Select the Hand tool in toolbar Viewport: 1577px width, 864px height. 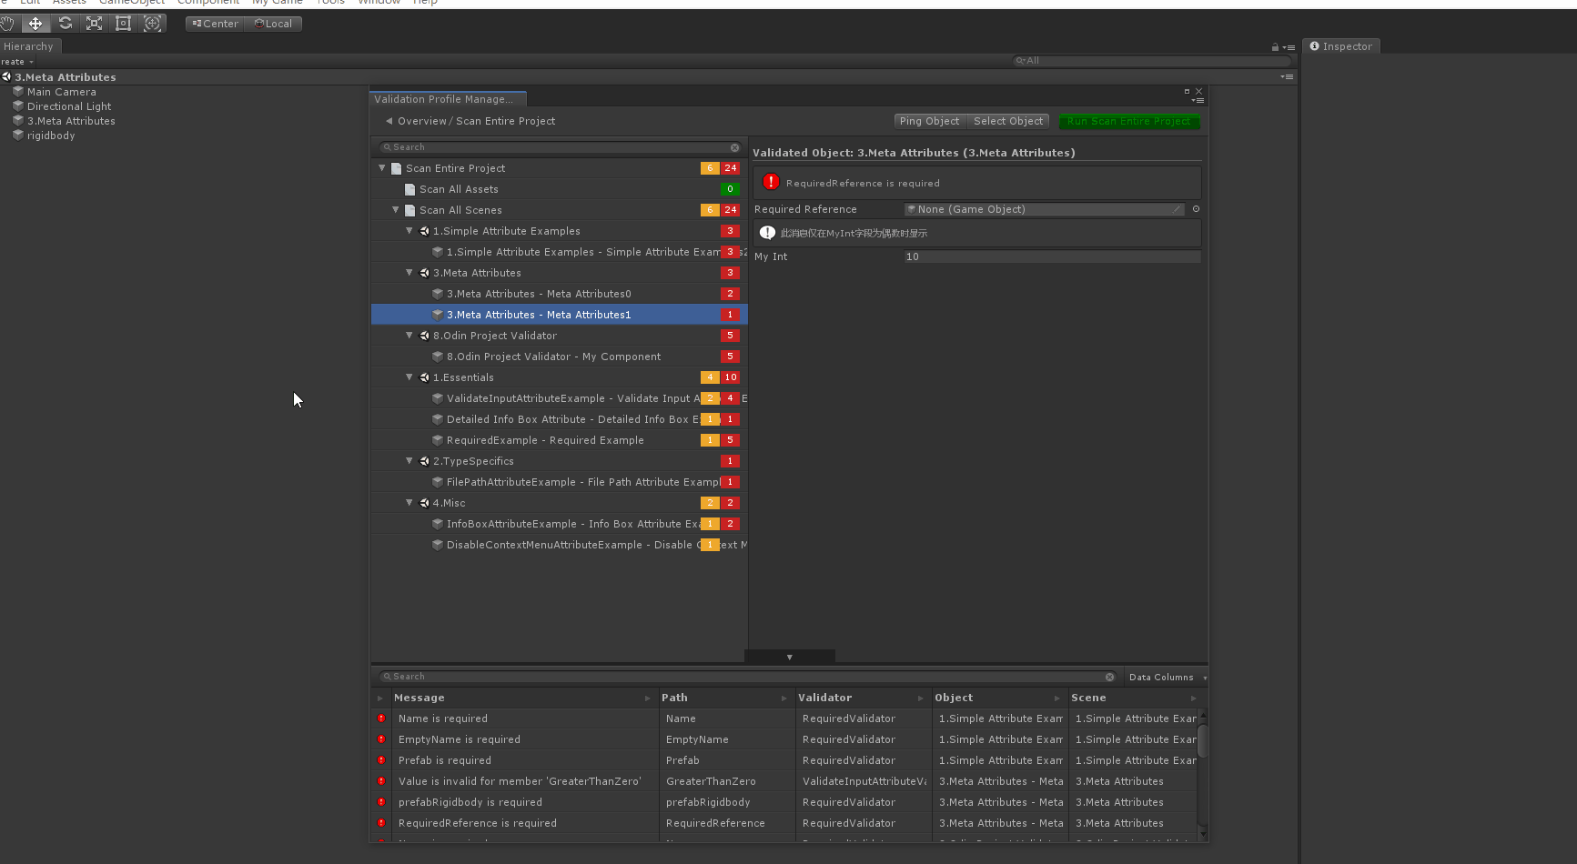click(x=7, y=24)
